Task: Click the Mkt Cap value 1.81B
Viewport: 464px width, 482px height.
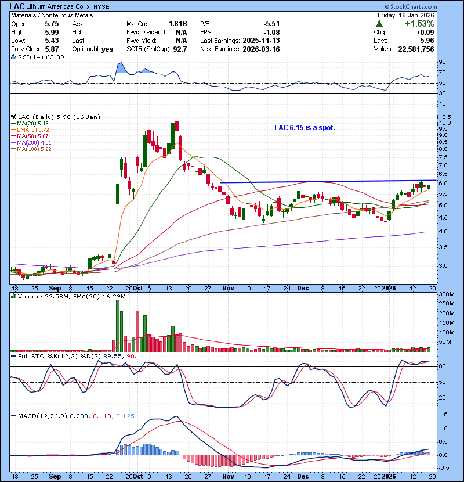Action: [178, 24]
